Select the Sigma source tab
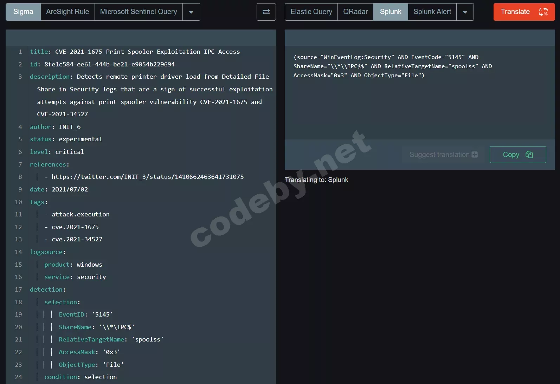Screen dimensions: 560x384 (23, 12)
